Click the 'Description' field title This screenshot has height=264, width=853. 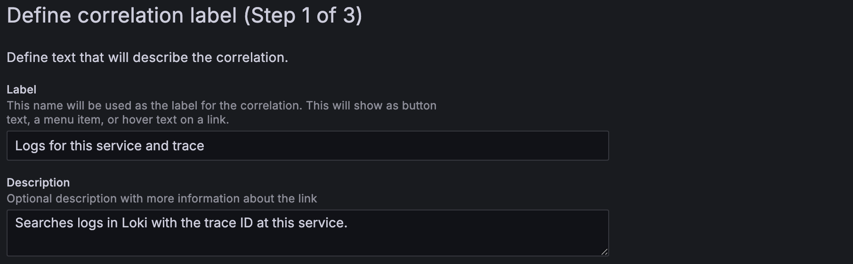pos(38,182)
